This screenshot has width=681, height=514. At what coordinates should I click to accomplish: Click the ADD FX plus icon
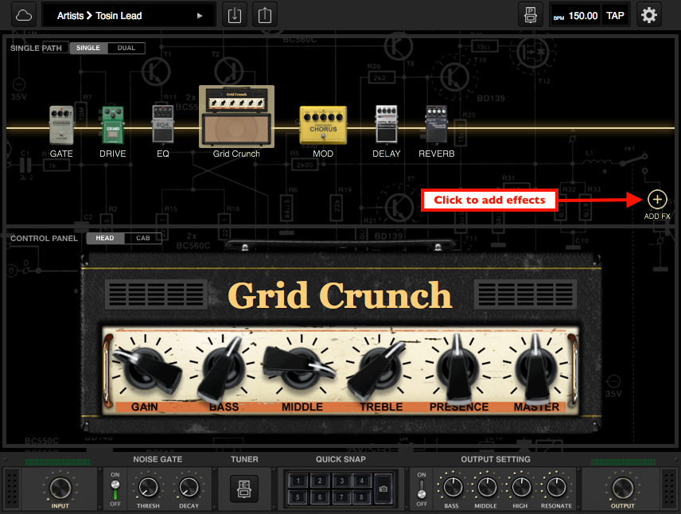click(657, 200)
